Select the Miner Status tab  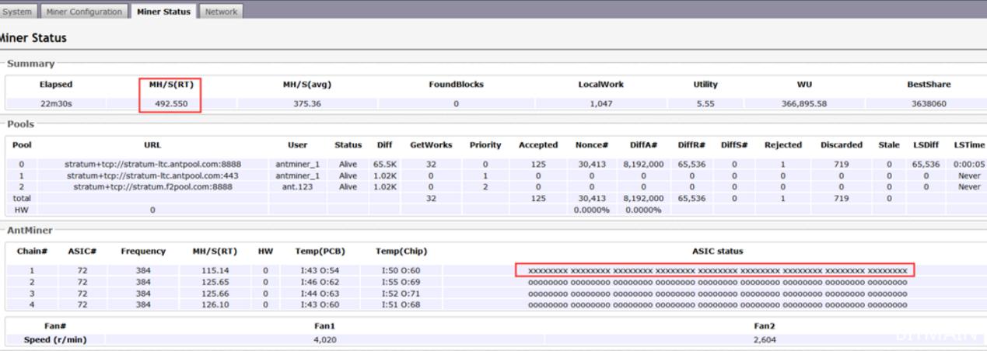163,12
